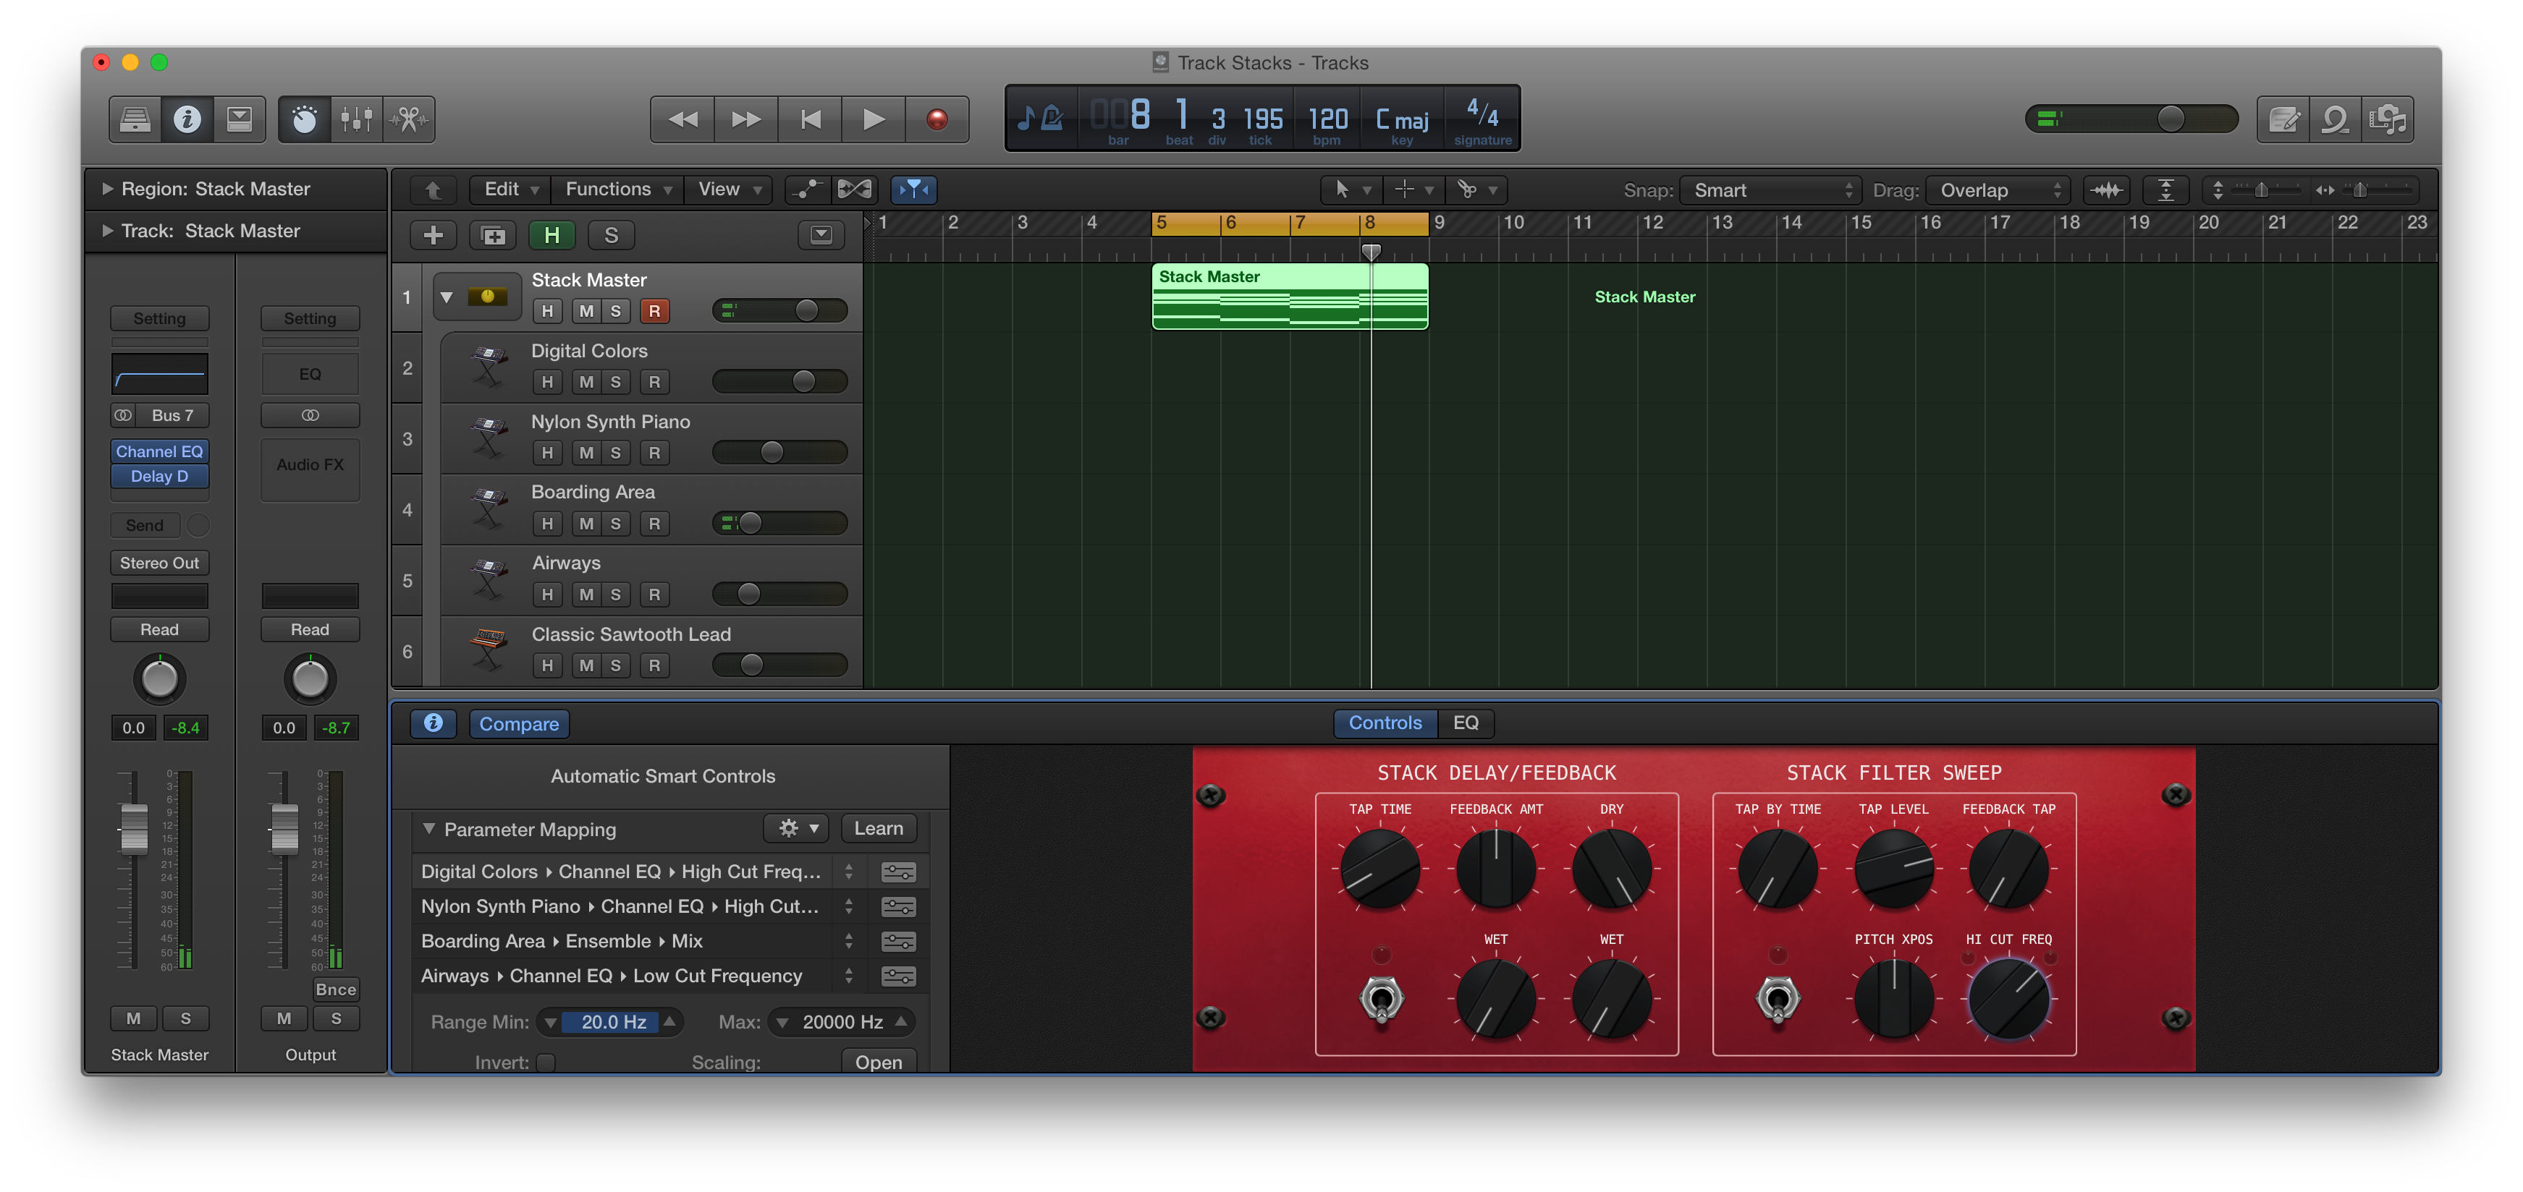The height and width of the screenshot is (1192, 2523).
Task: Click the Bnce button on Output
Action: (x=335, y=989)
